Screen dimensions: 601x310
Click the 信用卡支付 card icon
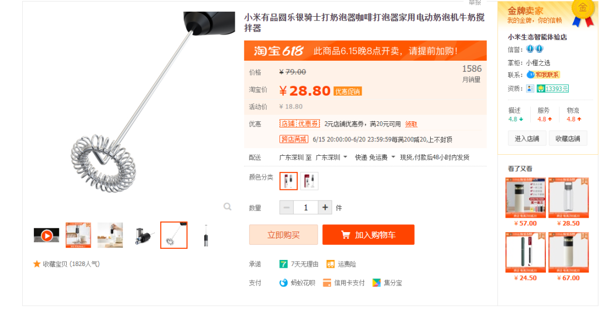point(327,283)
